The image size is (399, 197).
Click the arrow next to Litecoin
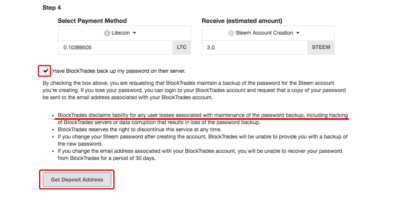point(134,33)
